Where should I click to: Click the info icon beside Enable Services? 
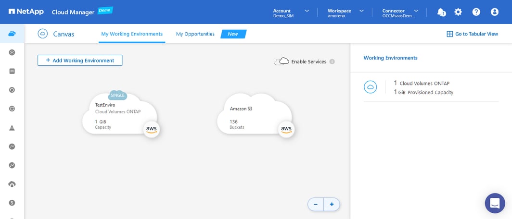[332, 61]
